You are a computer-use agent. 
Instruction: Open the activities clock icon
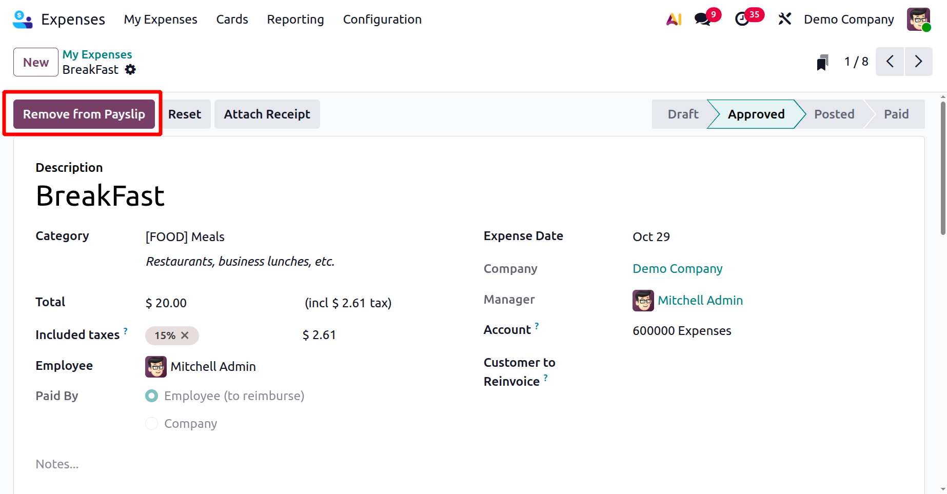coord(742,19)
